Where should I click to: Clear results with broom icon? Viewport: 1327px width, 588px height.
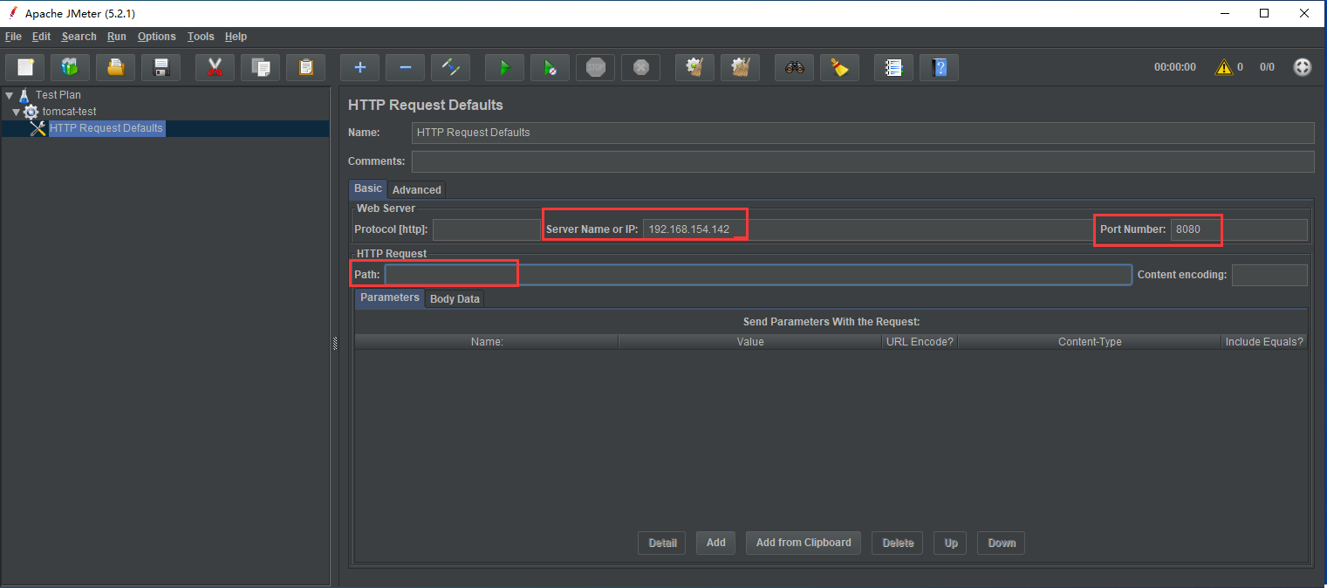tap(695, 67)
